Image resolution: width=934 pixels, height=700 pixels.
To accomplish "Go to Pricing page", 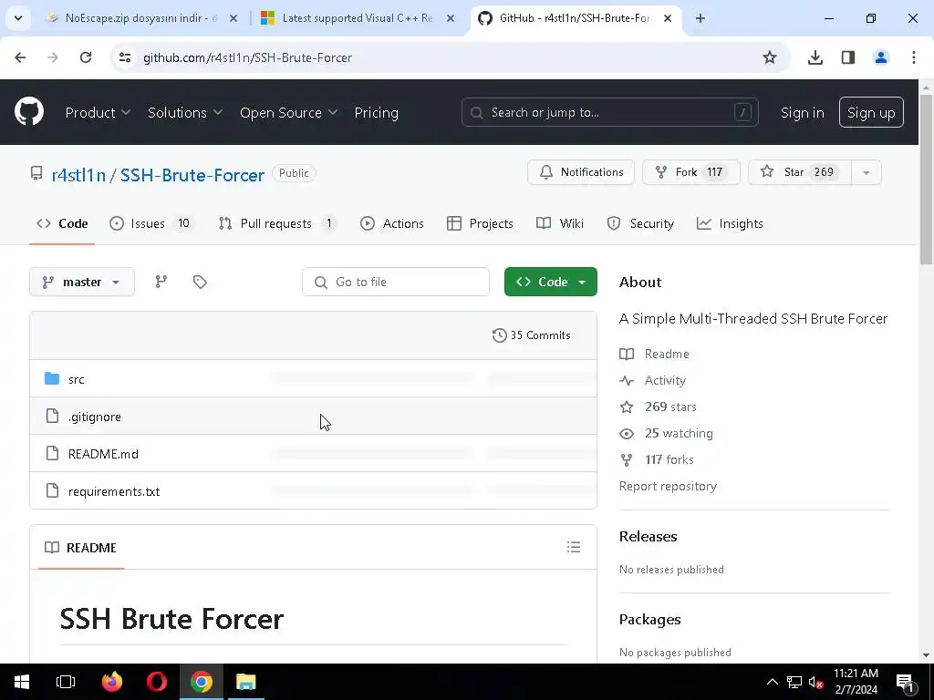I will click(x=376, y=112).
